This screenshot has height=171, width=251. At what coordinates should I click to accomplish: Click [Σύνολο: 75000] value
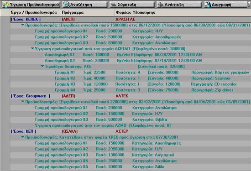[163, 90]
